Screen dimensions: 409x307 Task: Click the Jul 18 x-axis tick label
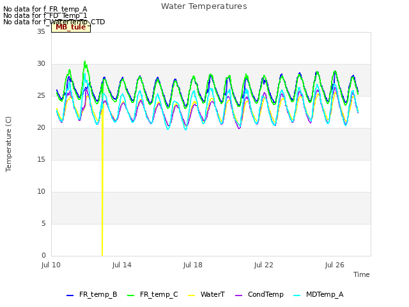(x=193, y=265)
